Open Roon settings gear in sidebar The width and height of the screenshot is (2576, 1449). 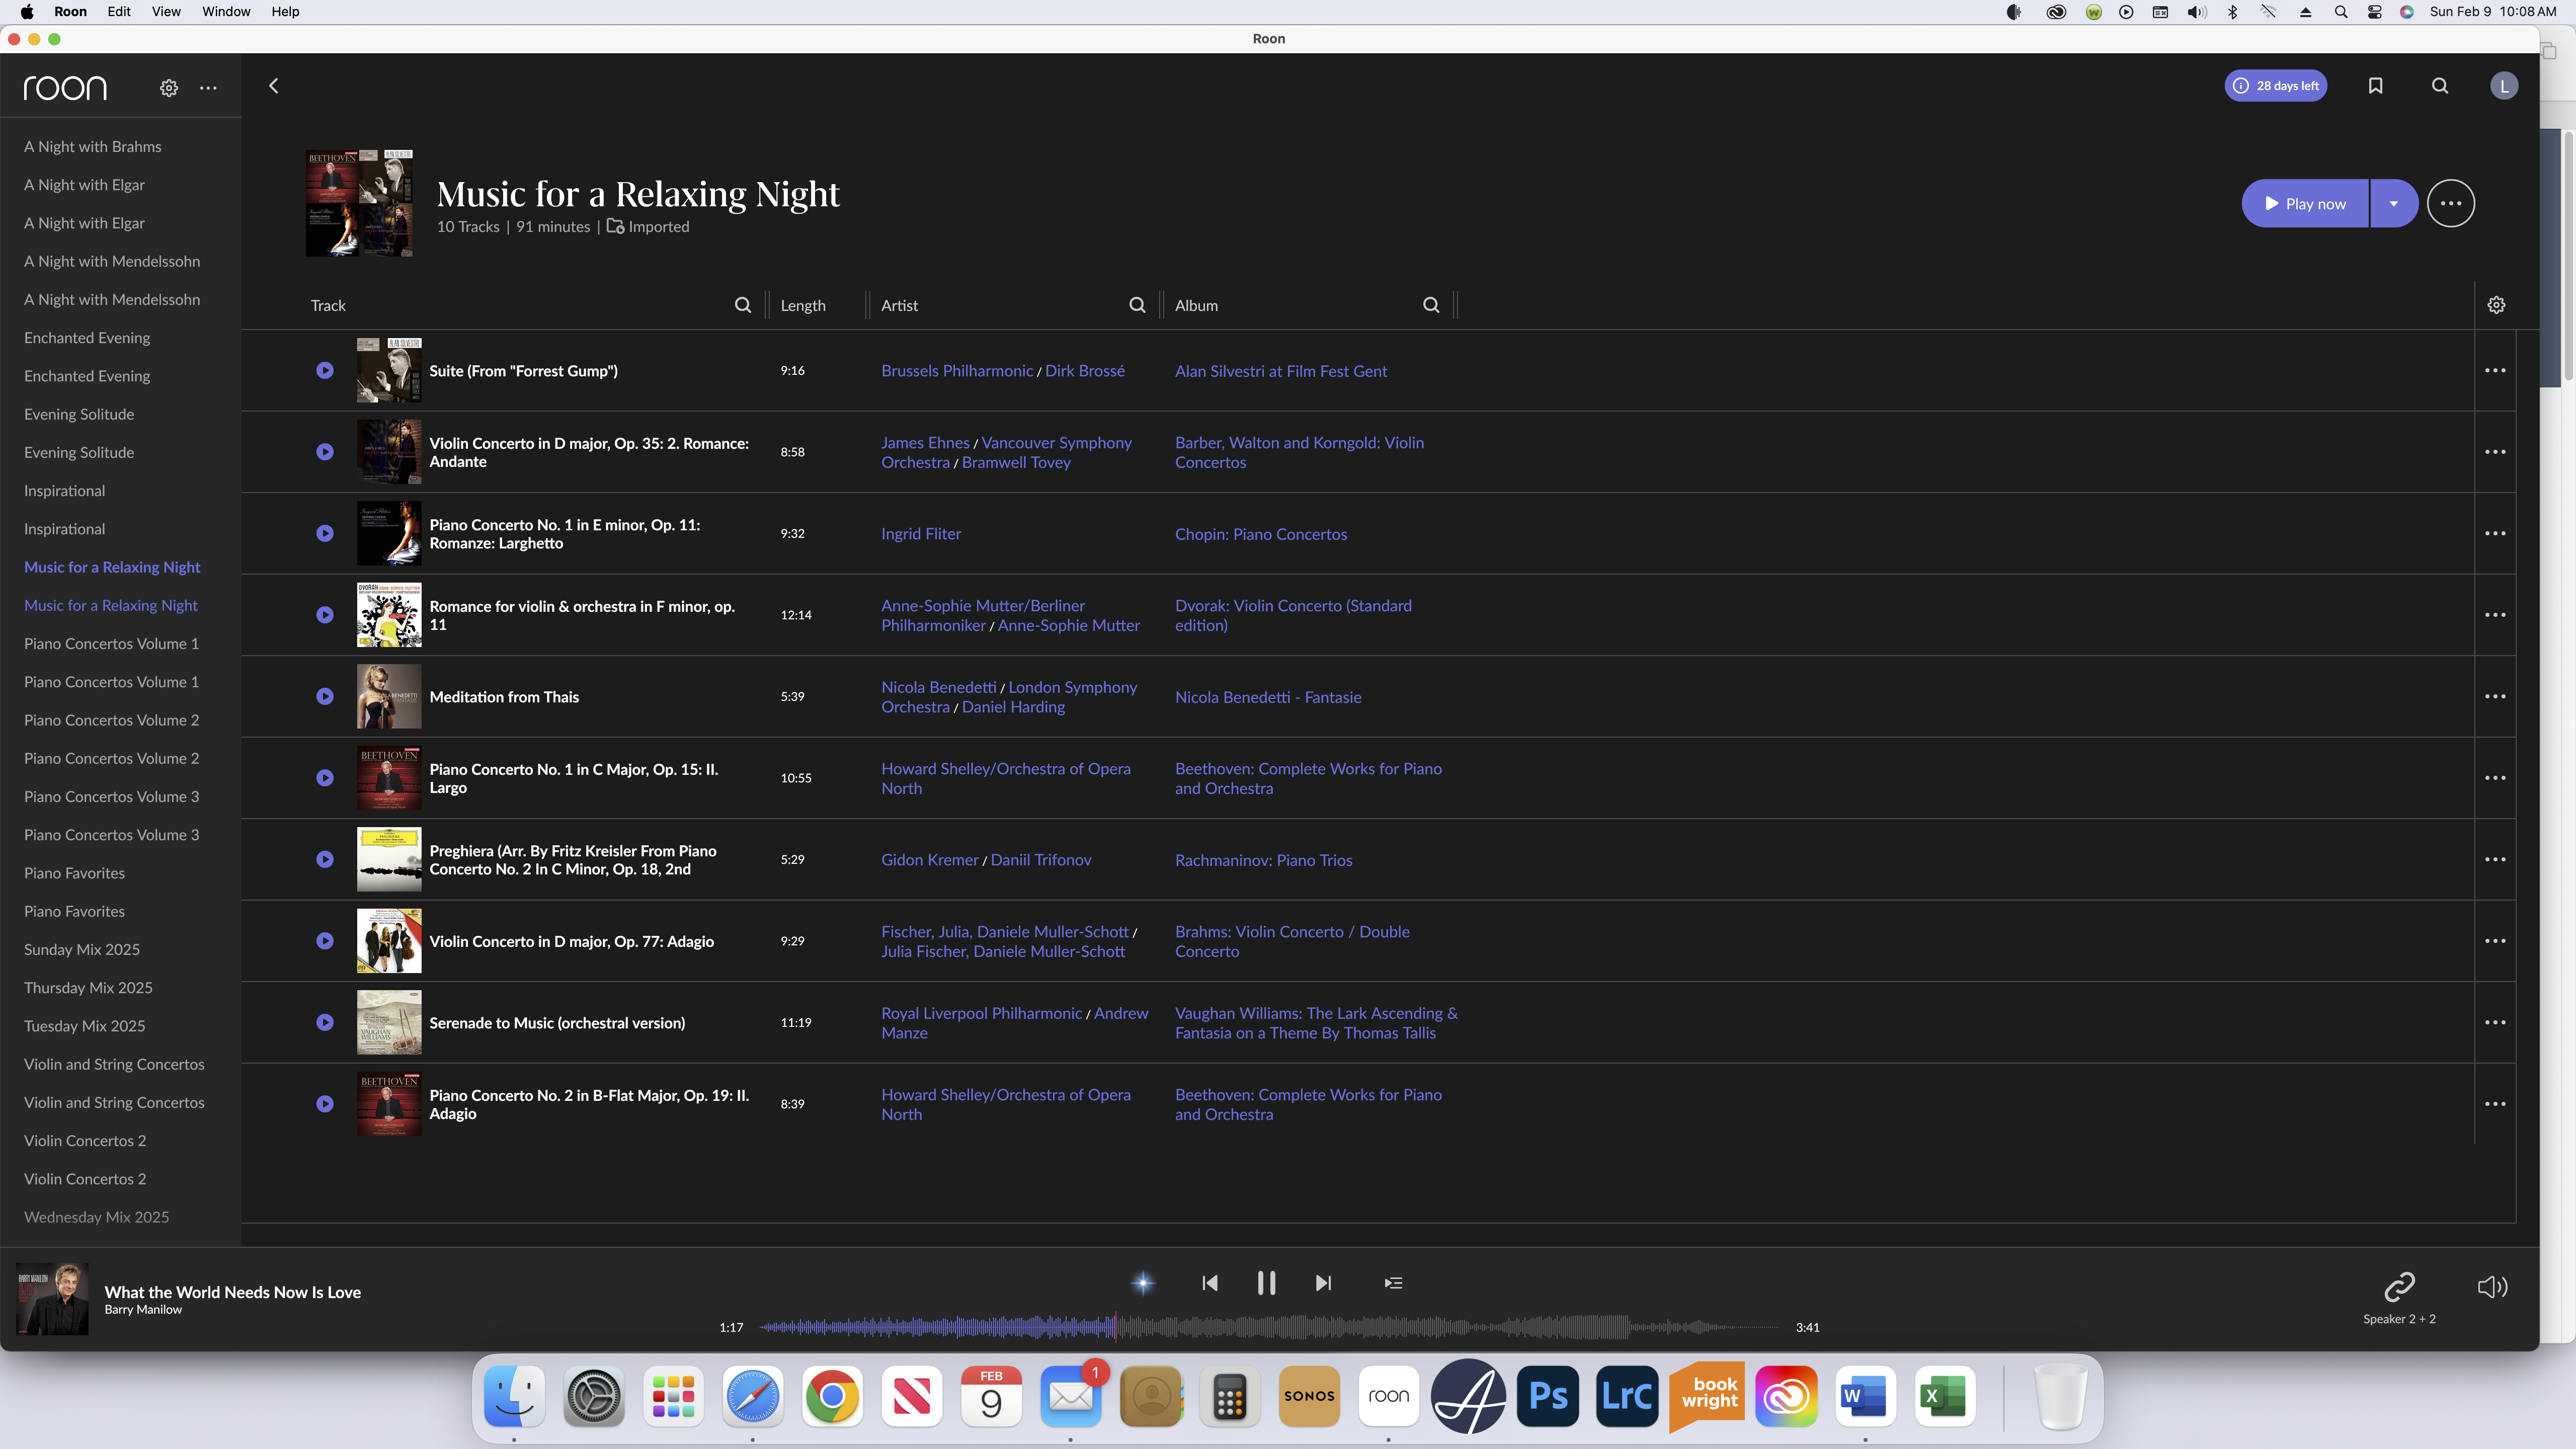pos(169,88)
